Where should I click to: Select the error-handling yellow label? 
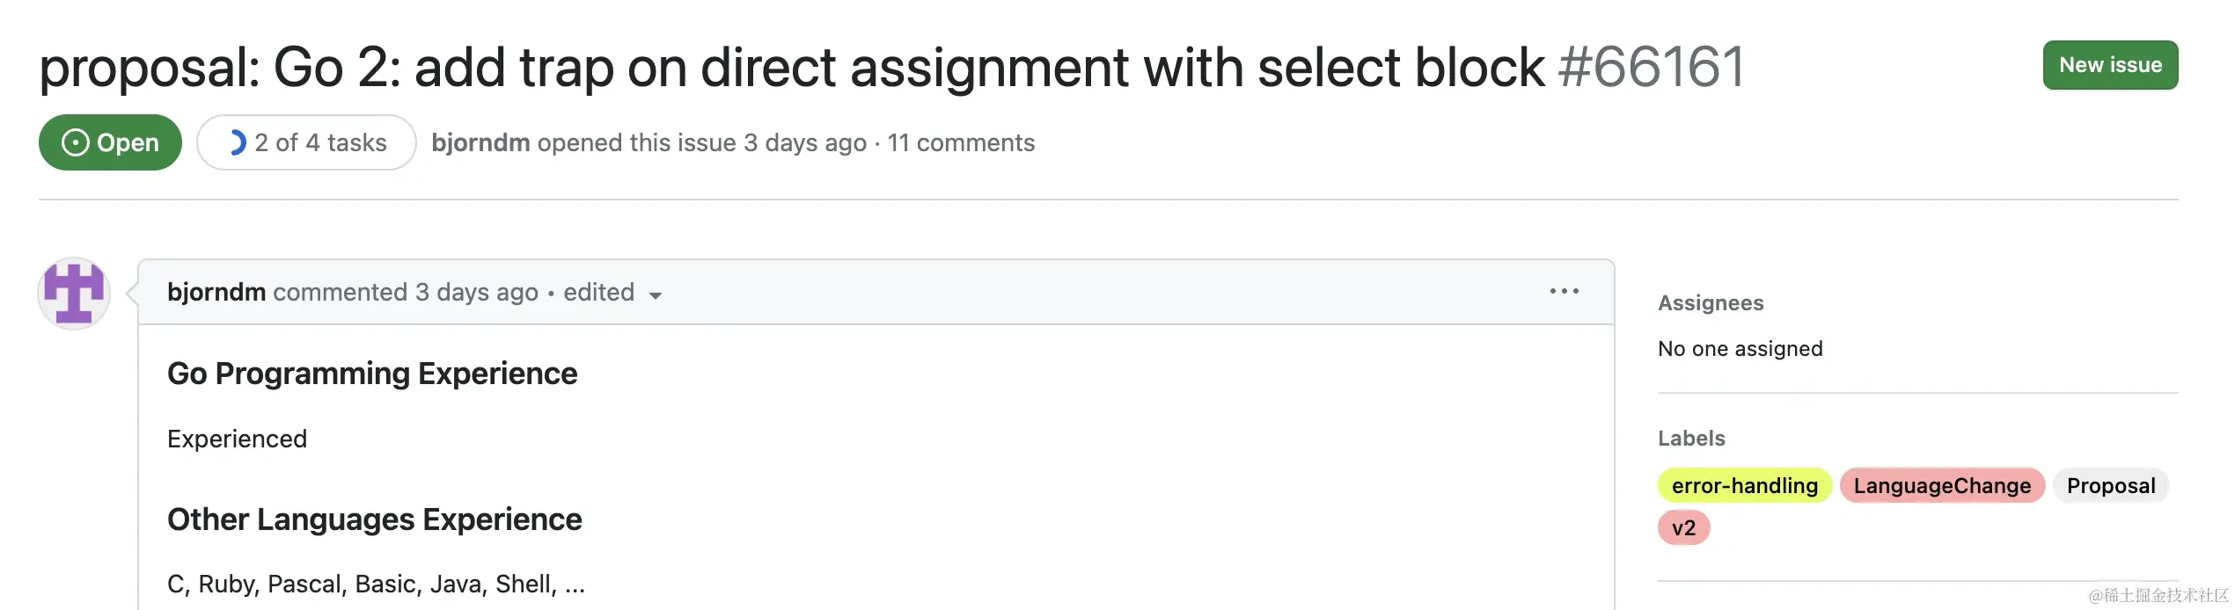click(1744, 485)
